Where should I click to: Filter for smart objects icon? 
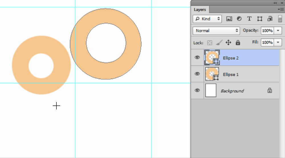270,19
